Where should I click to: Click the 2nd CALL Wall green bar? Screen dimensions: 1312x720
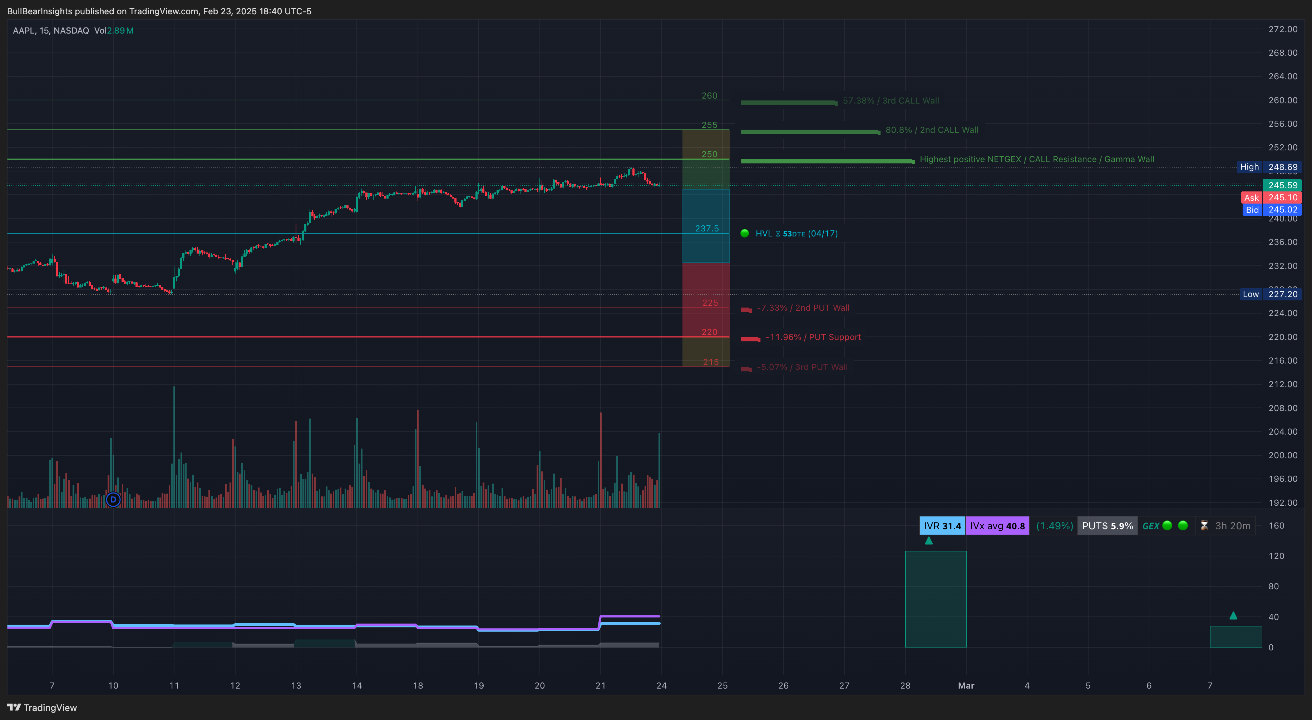[810, 132]
